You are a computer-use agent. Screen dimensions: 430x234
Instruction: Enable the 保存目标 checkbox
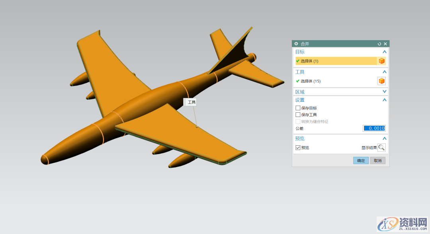click(x=298, y=108)
